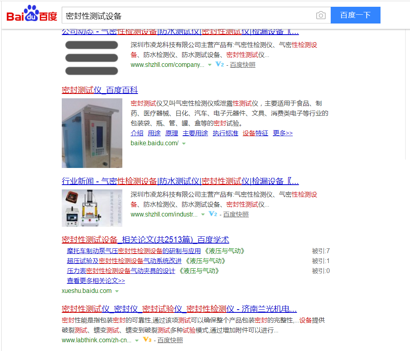The image size is (410, 351).
Task: Click the 行业新闻 result product thumbnail
Action: pyautogui.click(x=92, y=208)
